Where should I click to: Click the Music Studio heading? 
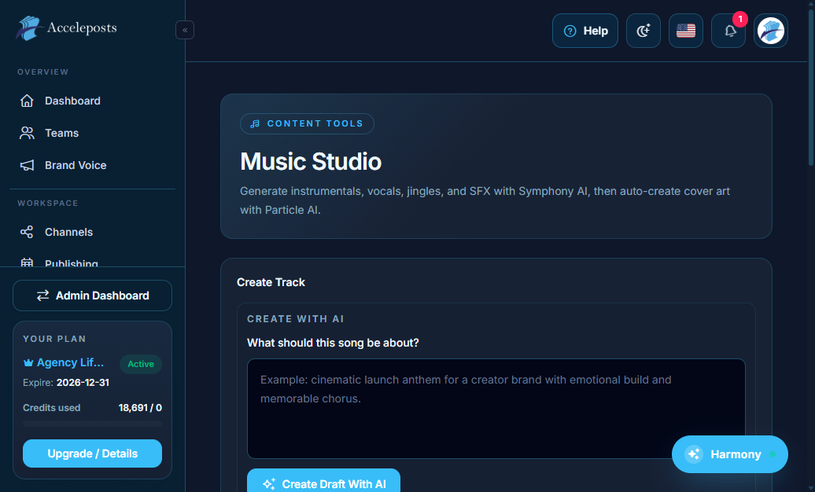[311, 162]
